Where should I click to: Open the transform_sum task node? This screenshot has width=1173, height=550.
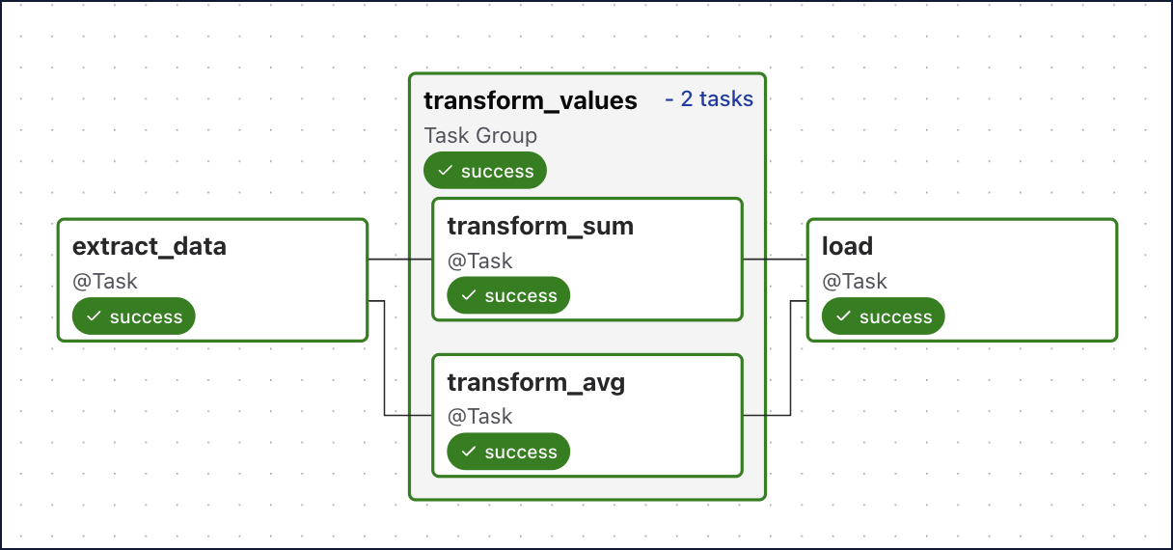(540, 227)
